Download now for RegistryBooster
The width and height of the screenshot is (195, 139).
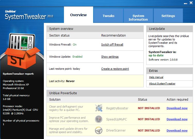pyautogui.click(x=177, y=108)
